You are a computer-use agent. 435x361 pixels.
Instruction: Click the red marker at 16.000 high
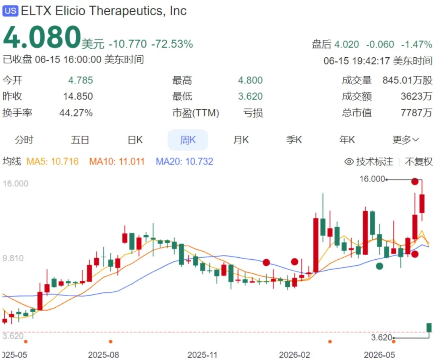415,182
